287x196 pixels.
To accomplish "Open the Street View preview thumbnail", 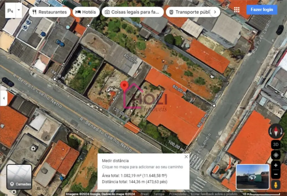I will 253,177.
